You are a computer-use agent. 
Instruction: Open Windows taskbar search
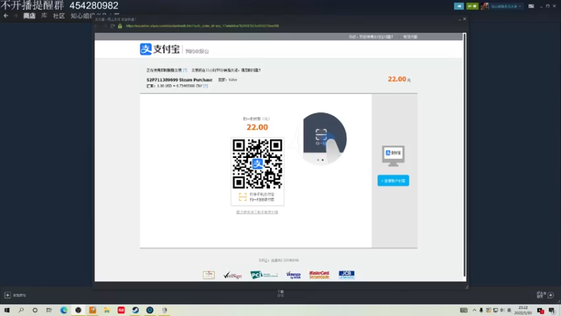point(21,310)
